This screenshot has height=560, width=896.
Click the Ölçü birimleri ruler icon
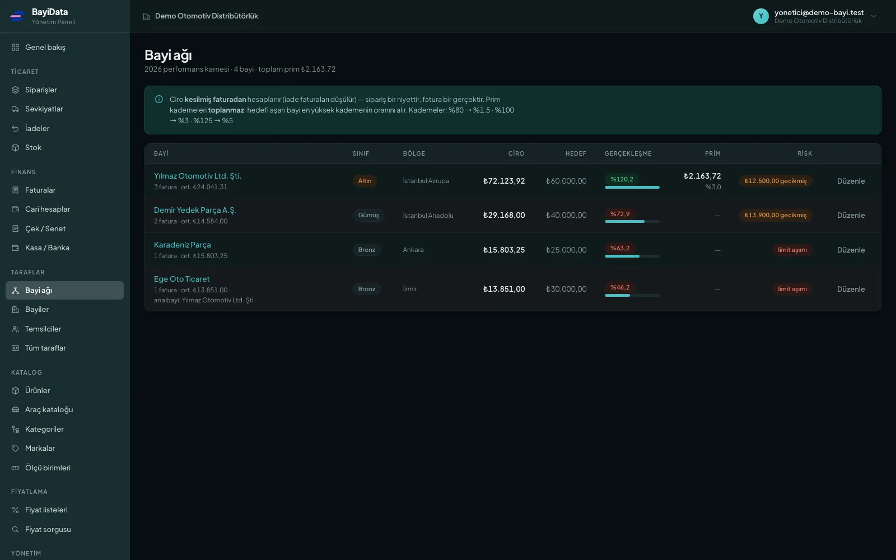pos(15,468)
